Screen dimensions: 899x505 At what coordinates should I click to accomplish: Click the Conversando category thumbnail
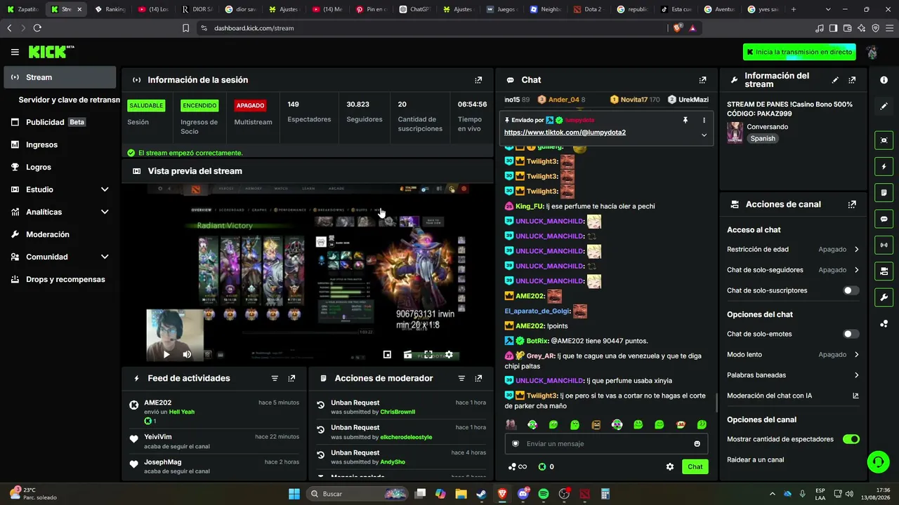(x=735, y=133)
